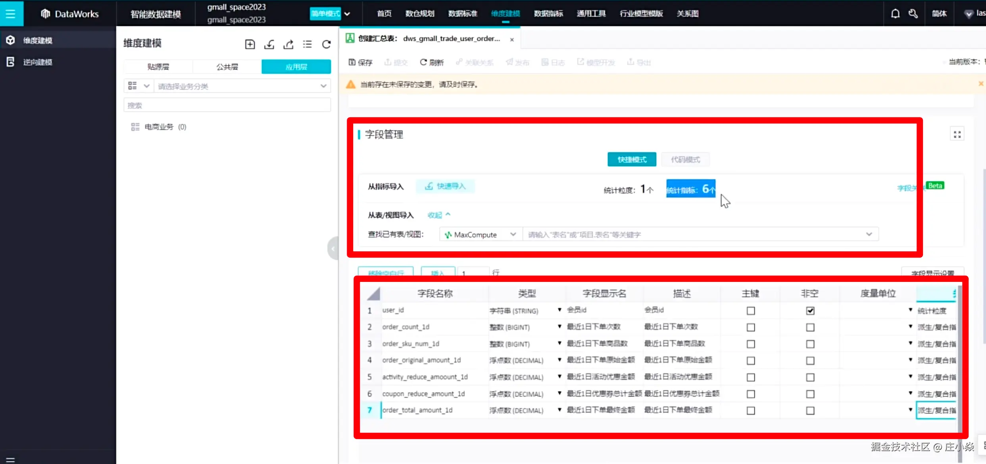Check 非空 checkbox for order_total_amount_1d
This screenshot has height=464, width=986.
pos(810,411)
